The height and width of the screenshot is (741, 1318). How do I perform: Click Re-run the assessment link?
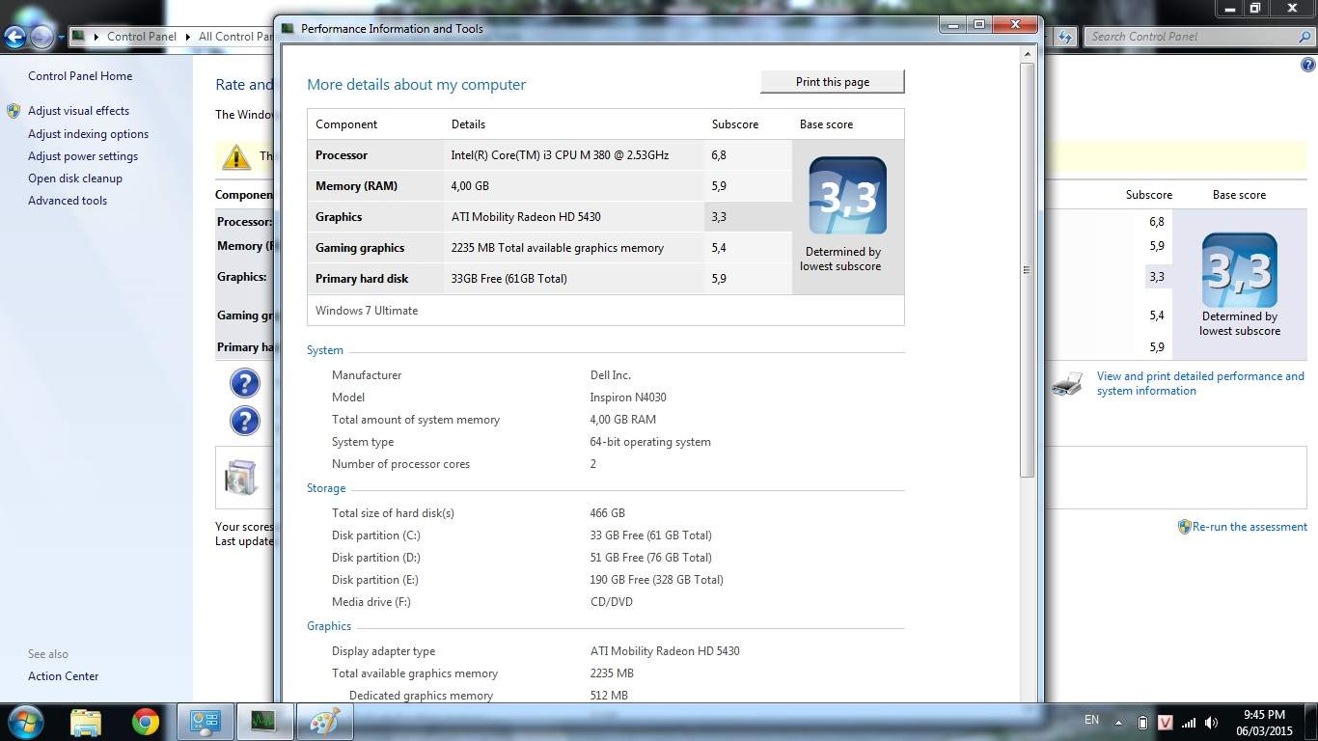coord(1249,527)
